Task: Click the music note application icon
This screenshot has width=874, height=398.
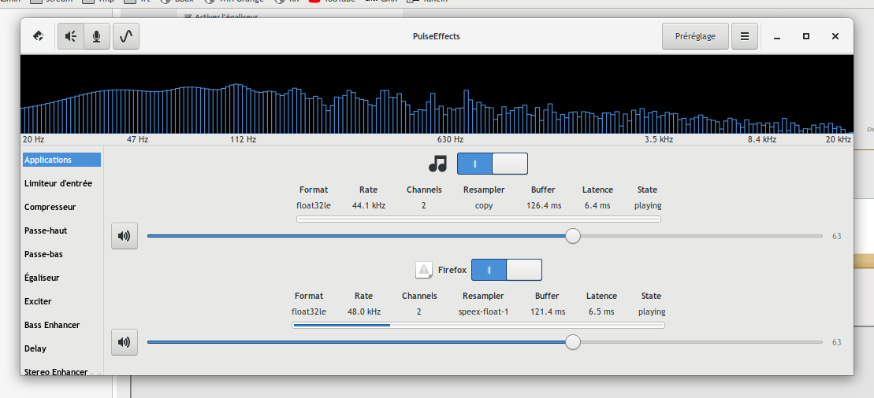Action: coord(437,164)
